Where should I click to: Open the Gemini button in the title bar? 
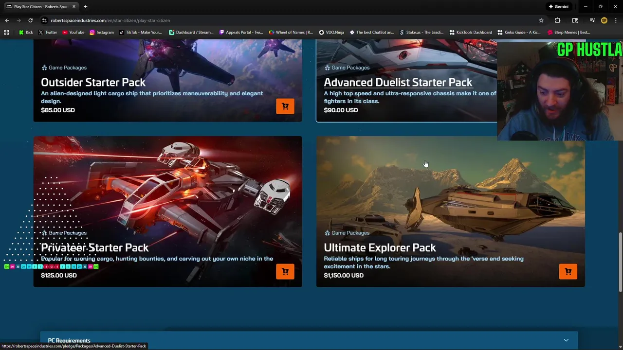coord(558,6)
